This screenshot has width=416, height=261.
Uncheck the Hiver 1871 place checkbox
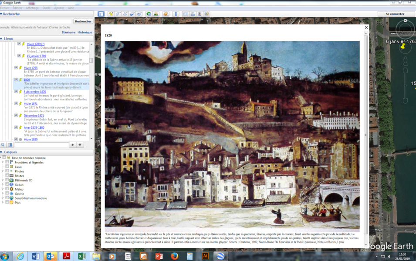tap(16, 104)
